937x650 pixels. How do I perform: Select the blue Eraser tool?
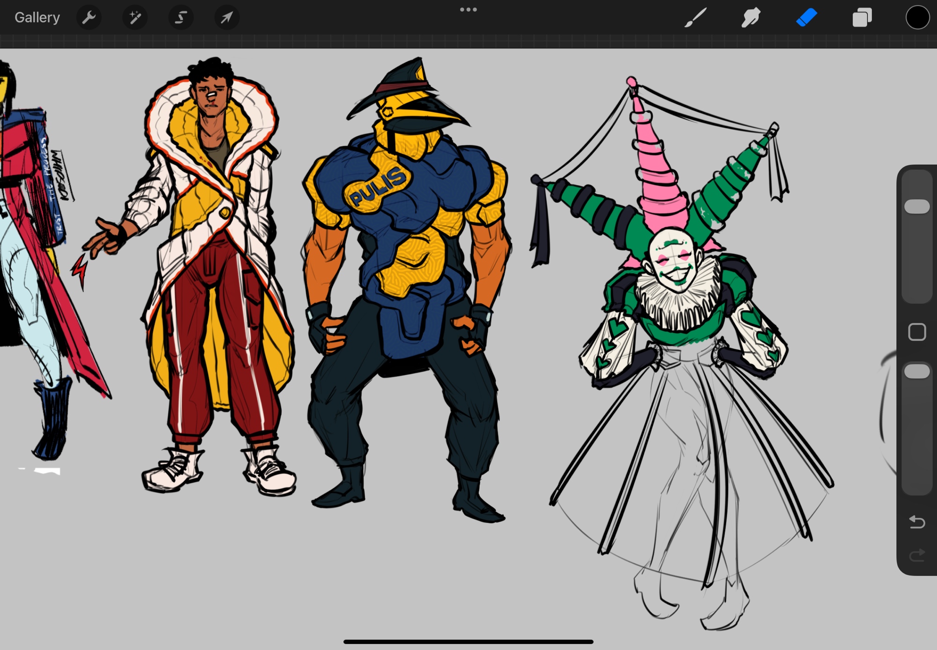(806, 17)
